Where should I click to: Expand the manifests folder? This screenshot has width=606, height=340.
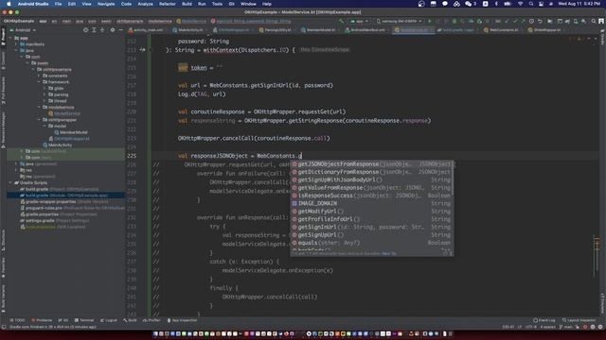coord(16,44)
